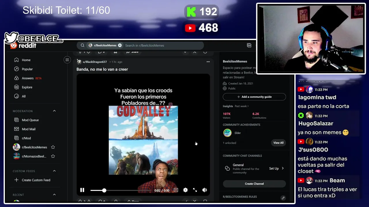Viewport: 369px width, 207px height.
Task: Open post 'Banda, no me lo van a creer'
Action: [x=102, y=69]
